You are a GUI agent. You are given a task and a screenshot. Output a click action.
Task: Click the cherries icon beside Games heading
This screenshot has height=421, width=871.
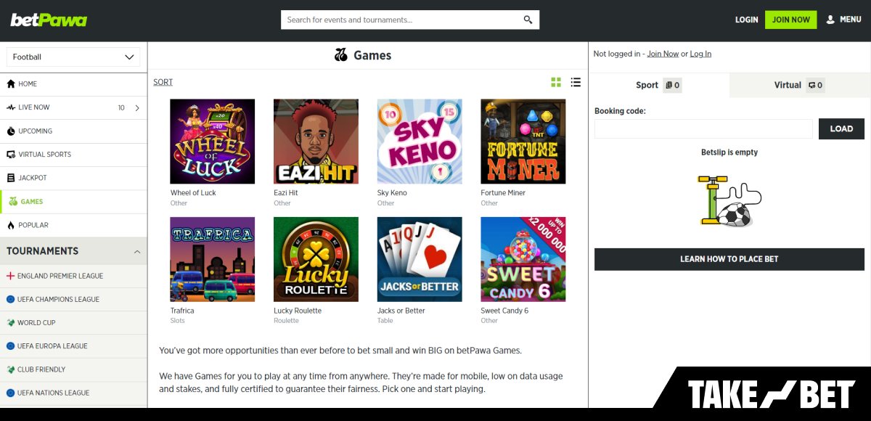(341, 55)
